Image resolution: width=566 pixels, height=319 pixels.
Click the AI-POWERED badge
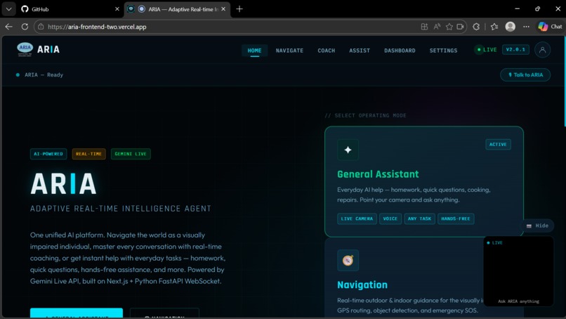pyautogui.click(x=48, y=154)
